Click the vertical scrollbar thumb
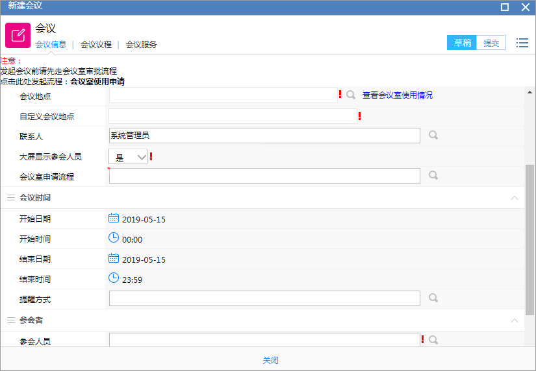 (x=530, y=240)
